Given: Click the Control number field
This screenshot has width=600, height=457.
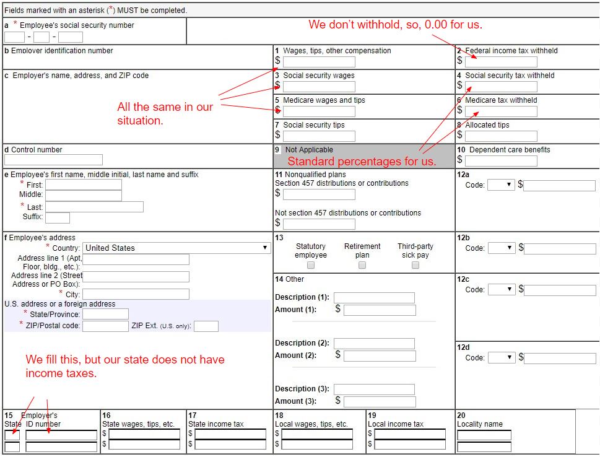Looking at the screenshot, I should pos(53,160).
